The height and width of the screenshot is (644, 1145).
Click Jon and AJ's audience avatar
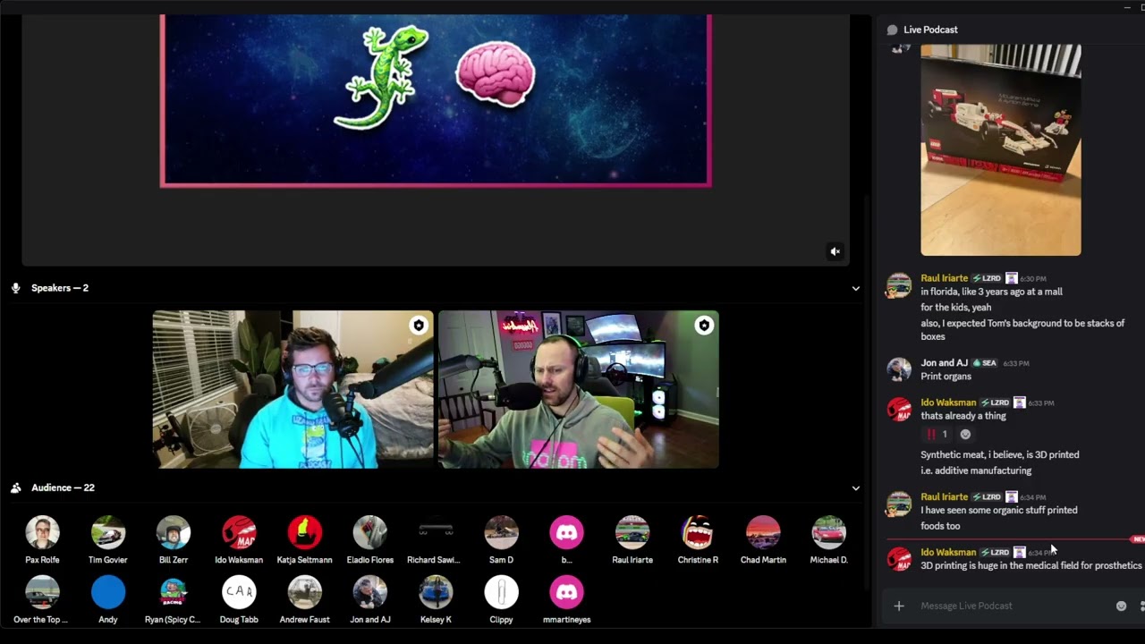369,592
